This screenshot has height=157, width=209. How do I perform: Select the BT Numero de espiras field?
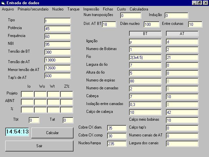coord(145,81)
